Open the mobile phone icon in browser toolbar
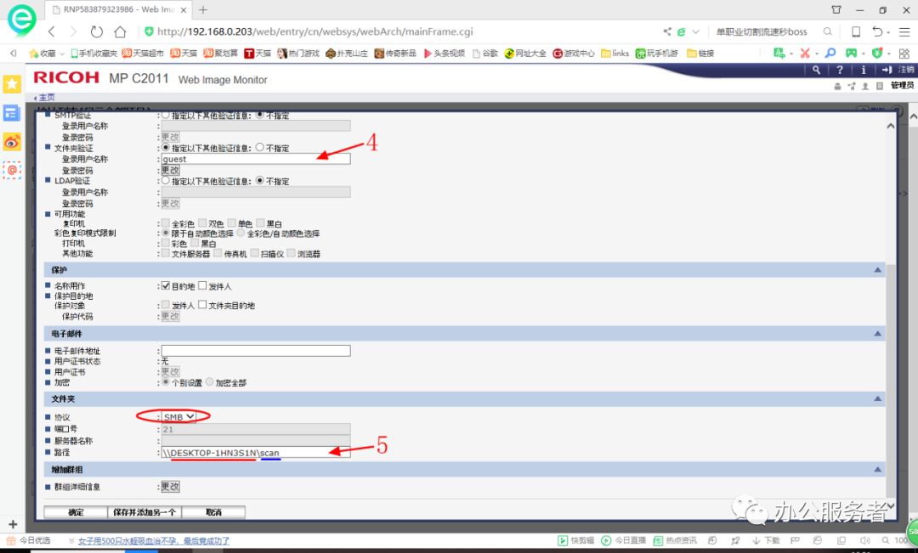The width and height of the screenshot is (918, 553). (855, 31)
